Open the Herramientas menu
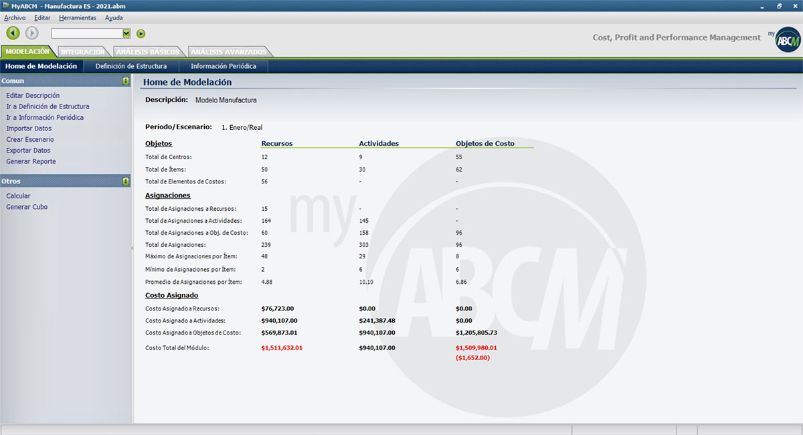This screenshot has height=435, width=803. pos(78,18)
